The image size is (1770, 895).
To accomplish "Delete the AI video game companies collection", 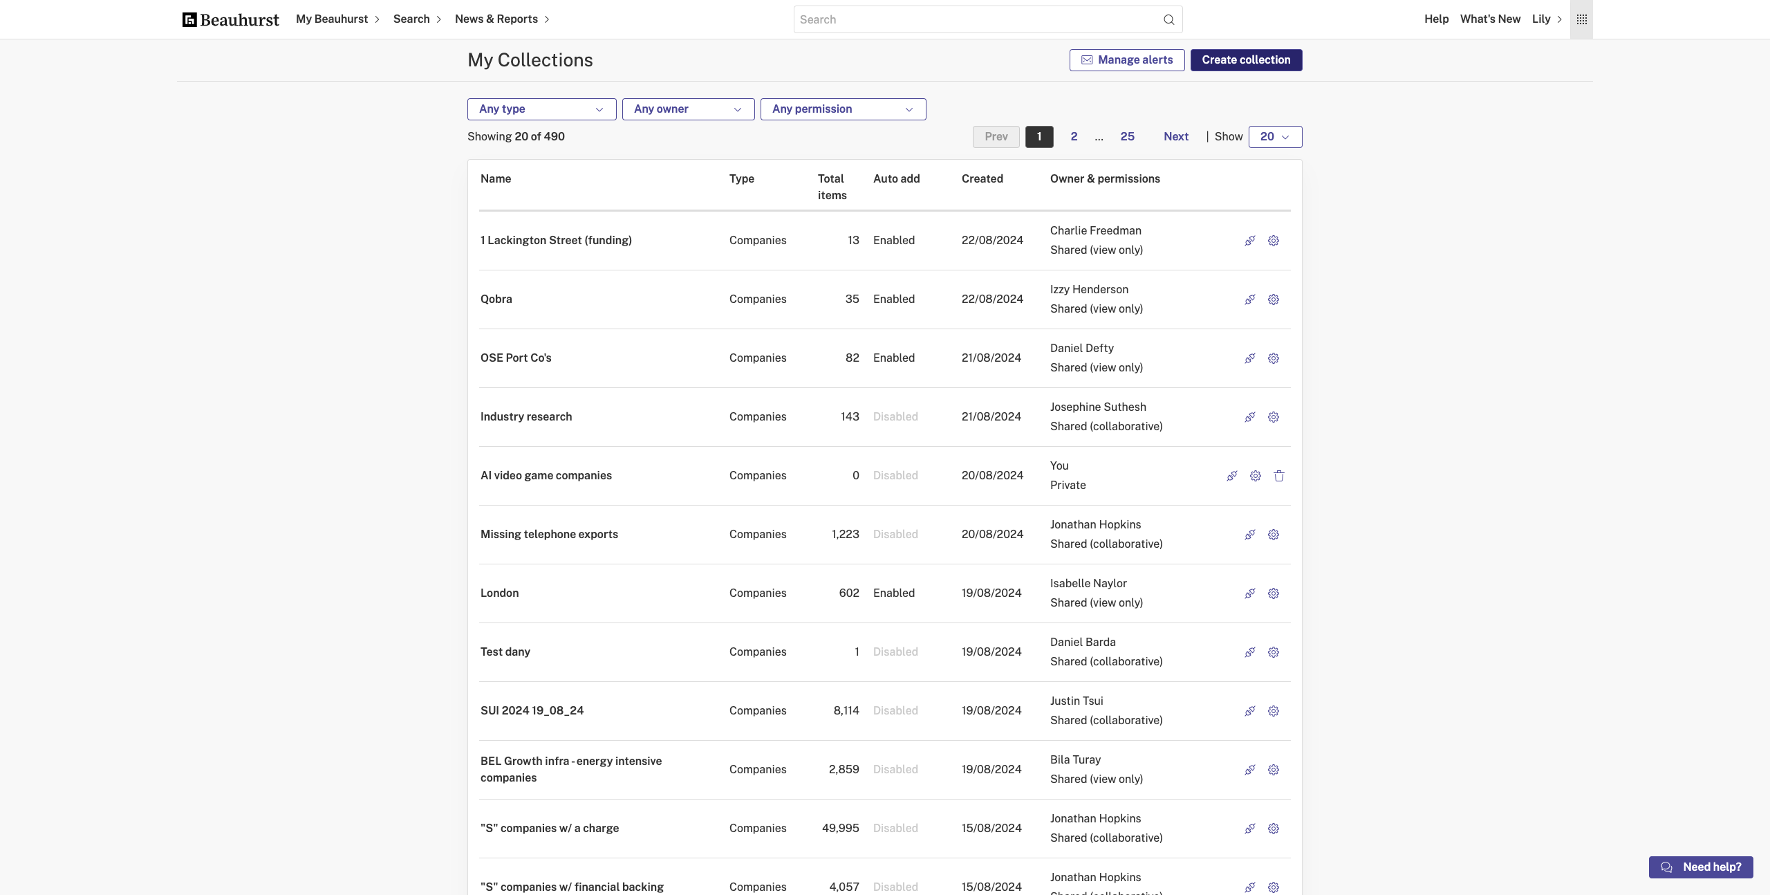I will click(x=1278, y=476).
